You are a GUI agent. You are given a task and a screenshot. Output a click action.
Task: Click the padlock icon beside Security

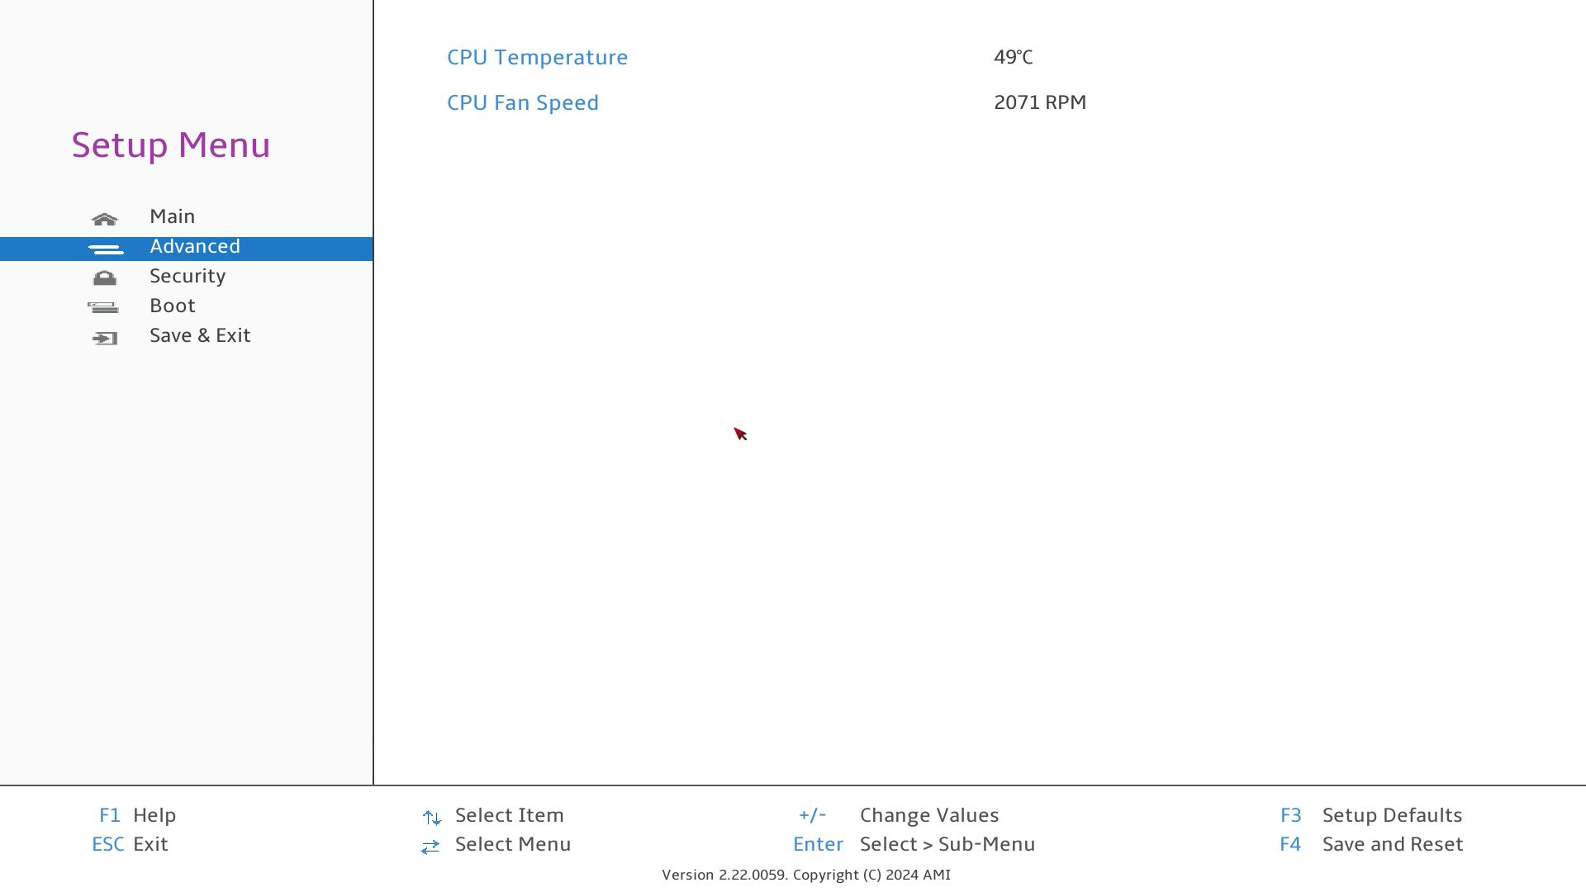coord(105,278)
